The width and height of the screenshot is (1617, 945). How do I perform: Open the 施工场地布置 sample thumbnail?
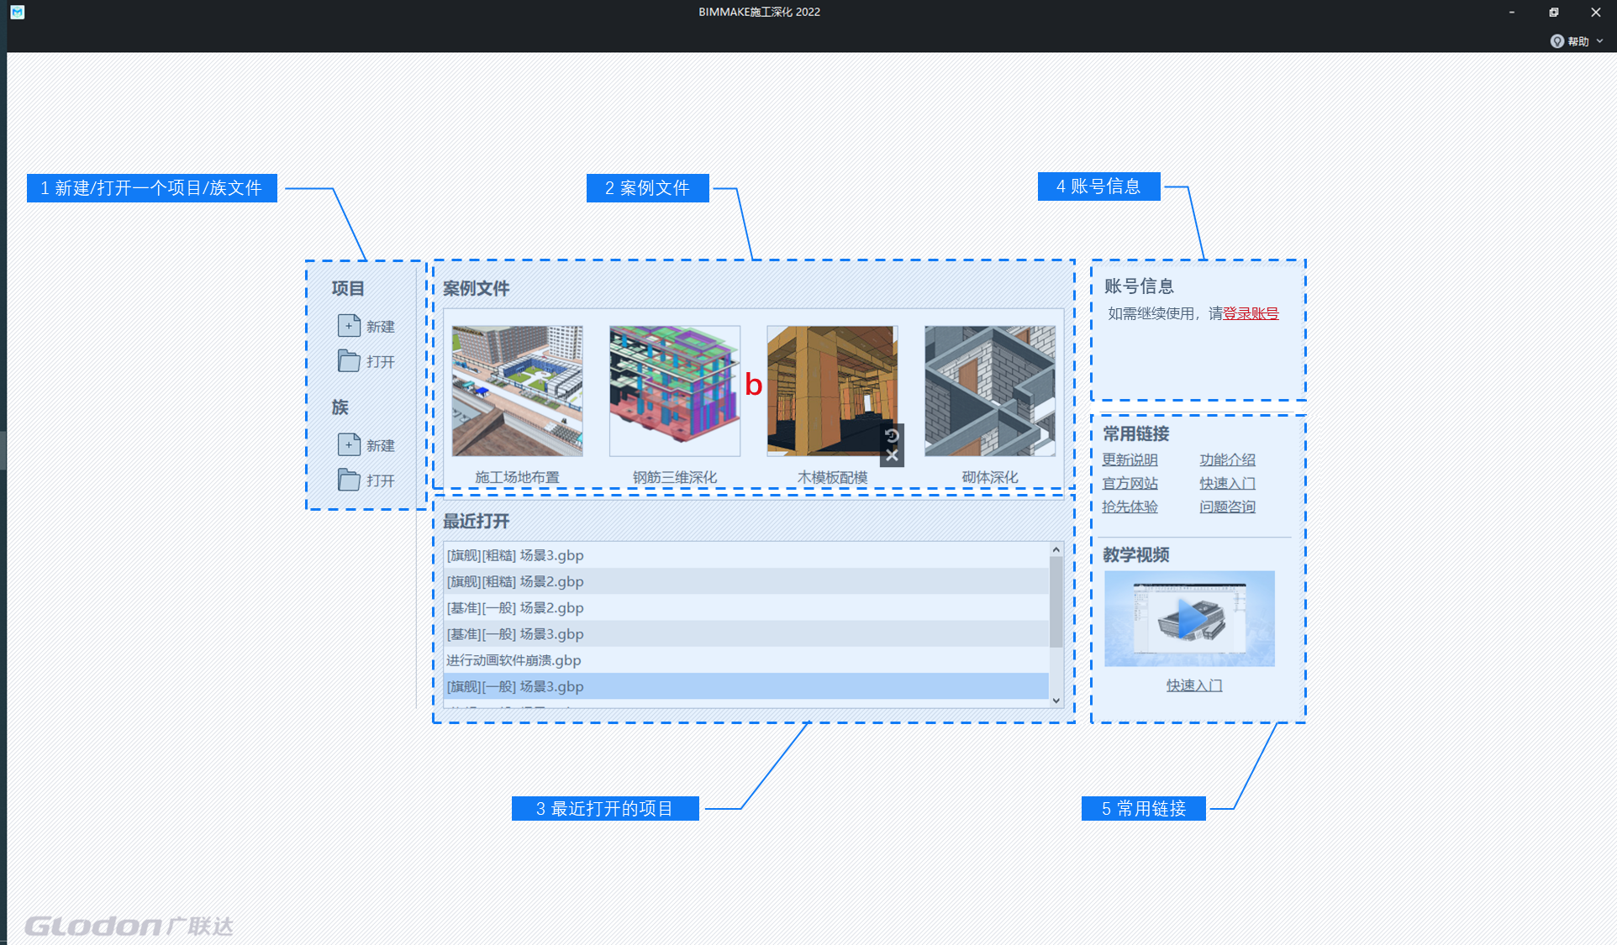point(517,391)
